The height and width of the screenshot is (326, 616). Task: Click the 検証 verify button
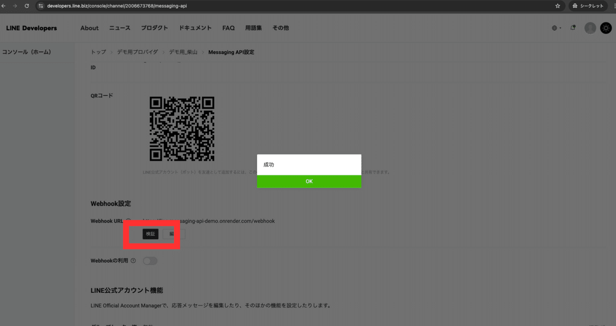[x=150, y=234]
